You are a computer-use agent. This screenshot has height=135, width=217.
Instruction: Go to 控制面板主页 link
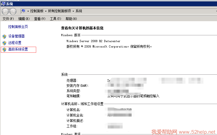(x=18, y=27)
